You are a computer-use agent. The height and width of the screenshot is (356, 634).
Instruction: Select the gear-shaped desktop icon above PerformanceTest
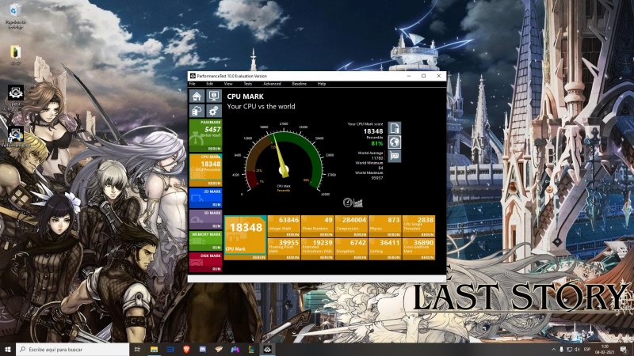[x=16, y=96]
